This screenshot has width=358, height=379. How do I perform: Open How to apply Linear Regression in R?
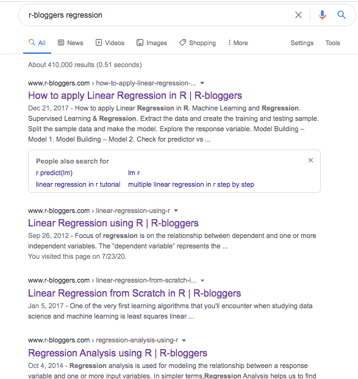click(135, 95)
